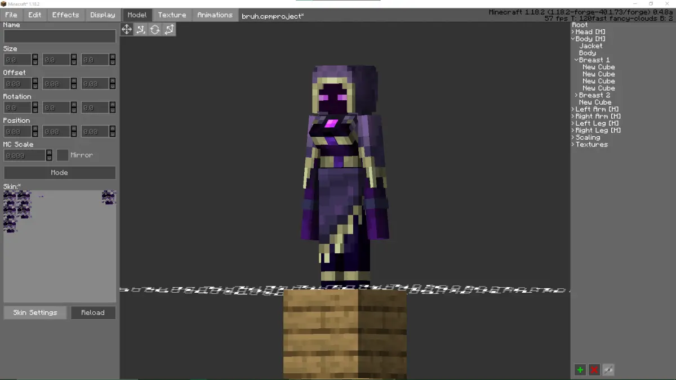This screenshot has width=676, height=380.
Task: Switch to the Texture tab
Action: tap(172, 15)
